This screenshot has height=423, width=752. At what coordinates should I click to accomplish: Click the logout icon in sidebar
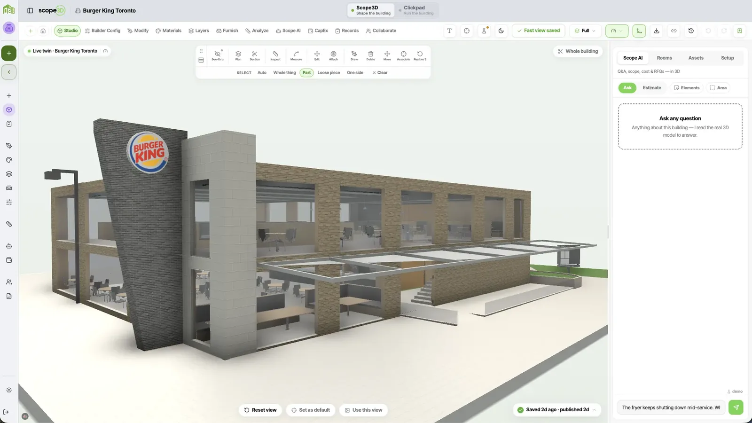6,412
